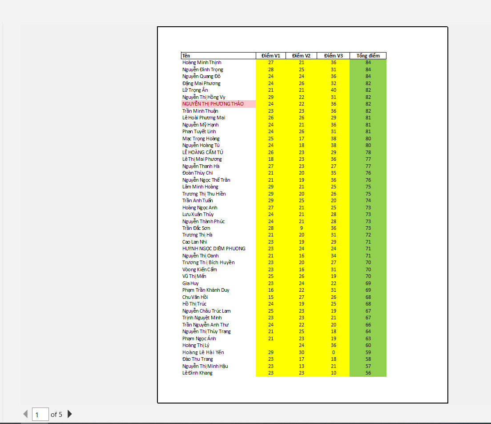Select the name 'Nguyễn Hoàng Tú'
Viewport: 491px width, 424px height.
click(x=201, y=145)
